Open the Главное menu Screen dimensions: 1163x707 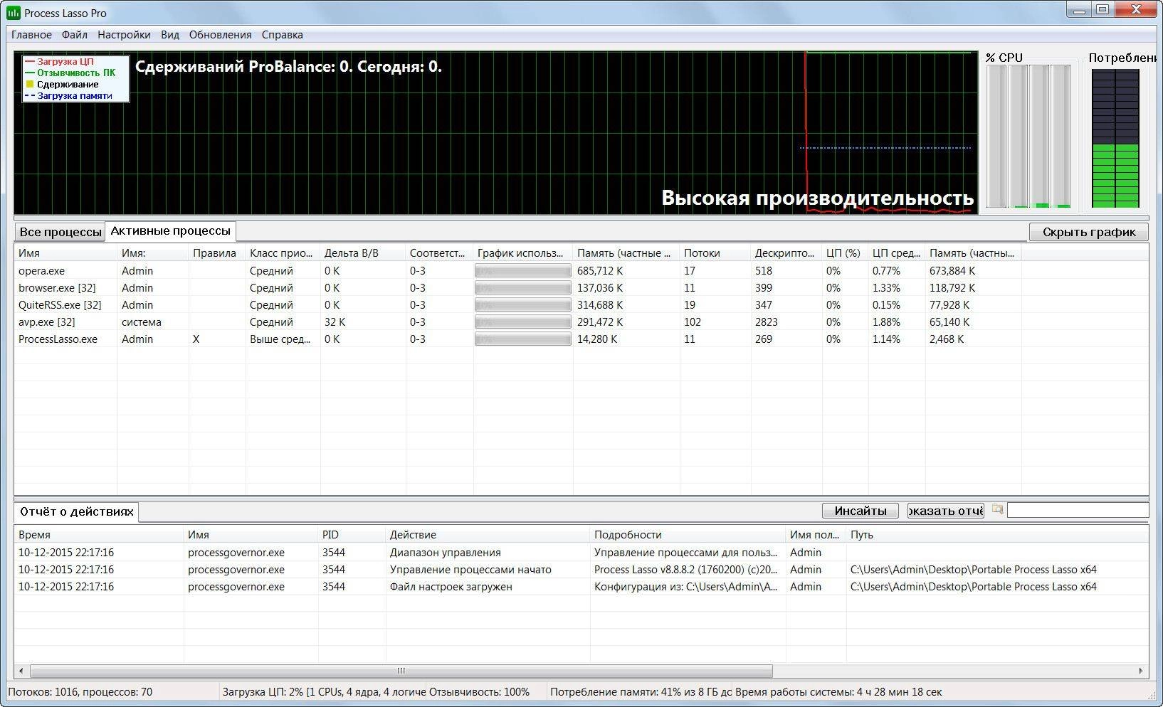coord(31,35)
